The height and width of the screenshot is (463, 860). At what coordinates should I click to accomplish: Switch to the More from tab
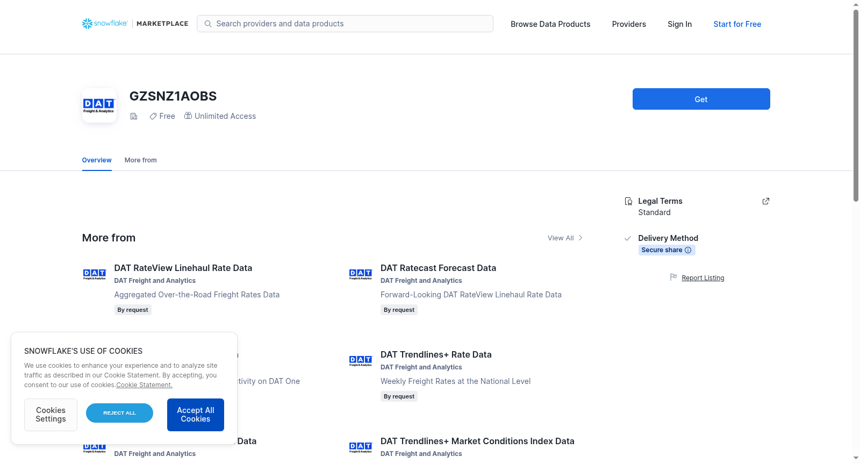[x=141, y=160]
